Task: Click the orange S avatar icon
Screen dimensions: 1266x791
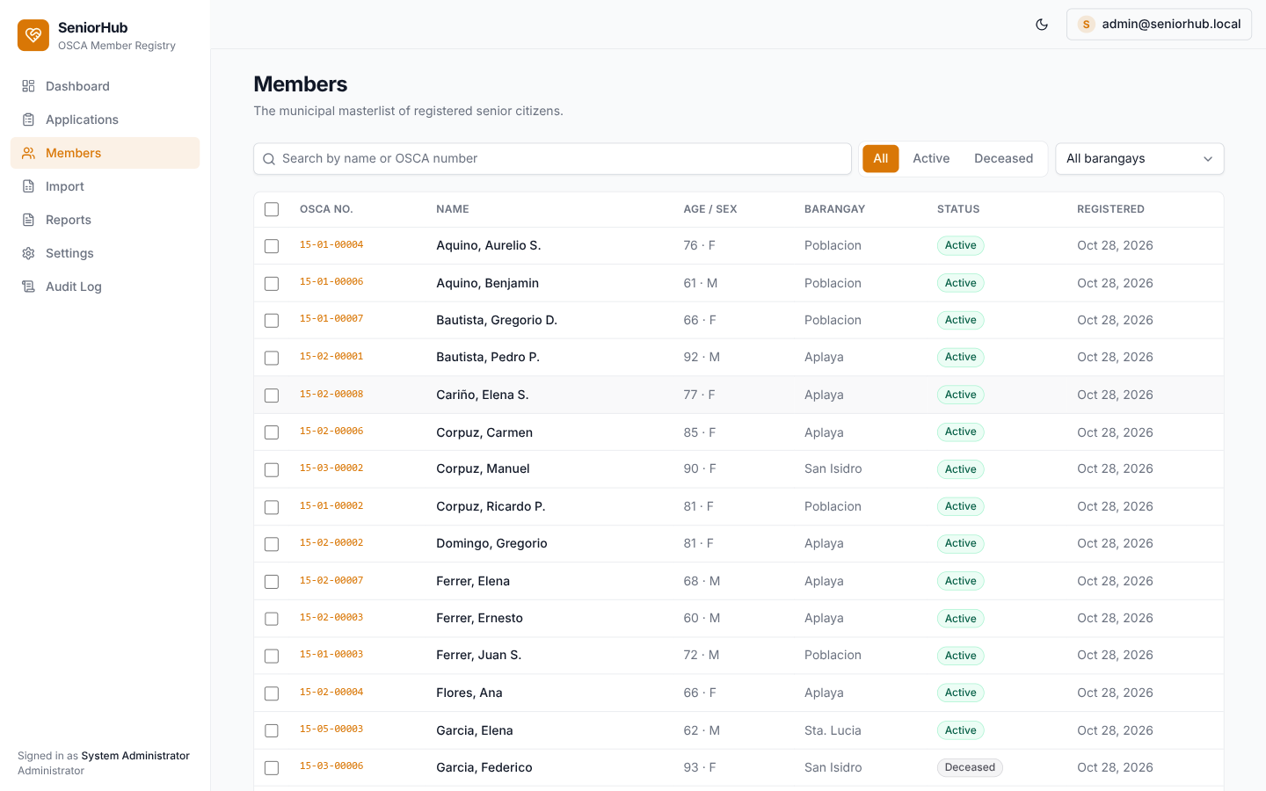Action: point(1087,25)
